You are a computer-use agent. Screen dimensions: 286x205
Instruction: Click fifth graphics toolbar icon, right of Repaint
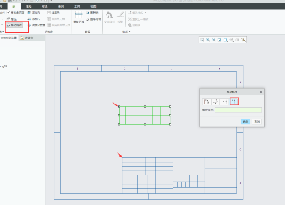[226, 40]
